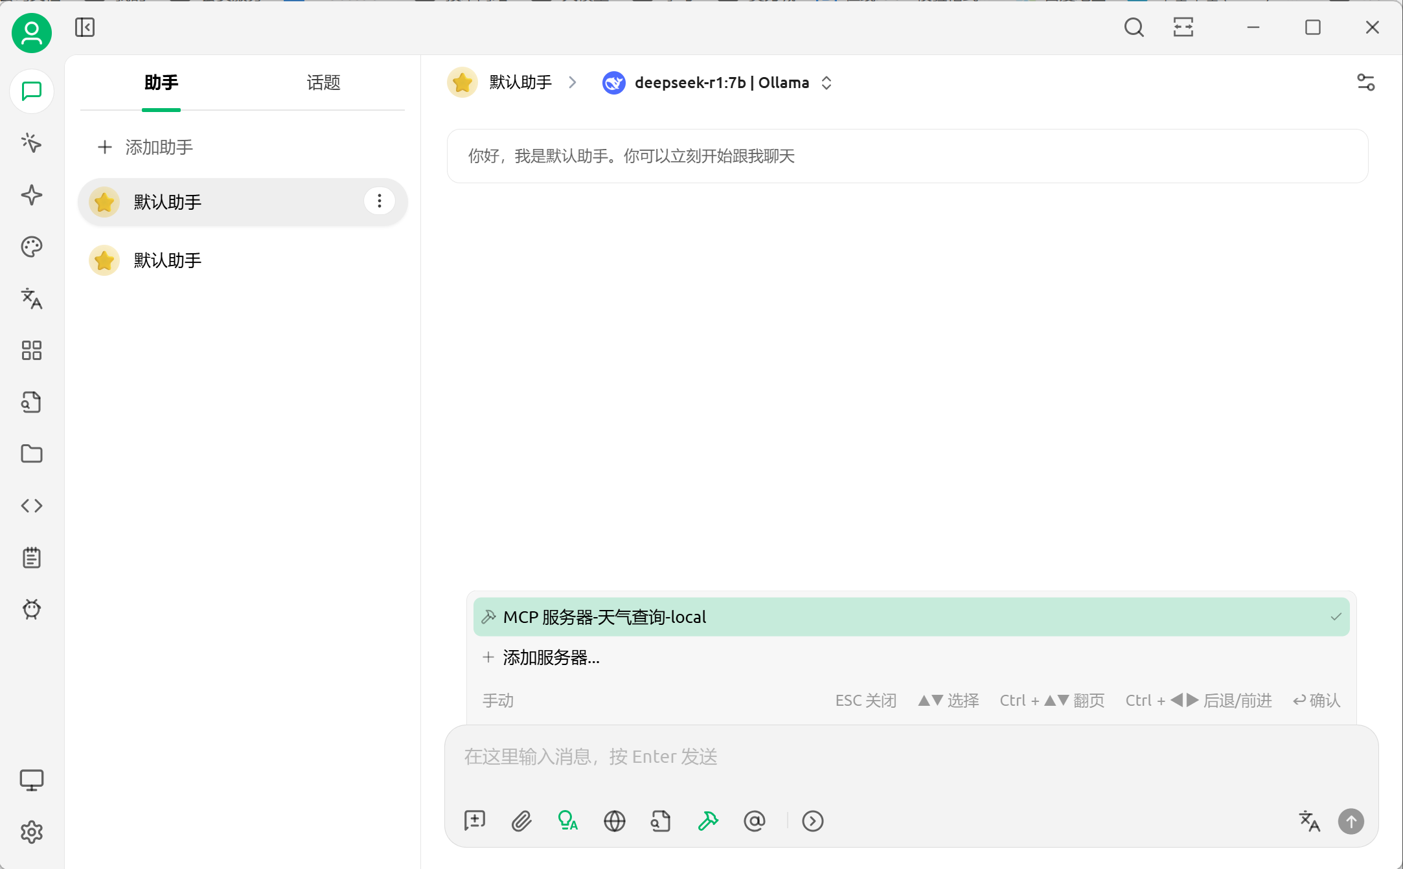Open the knowledge base sidebar icon

(31, 402)
